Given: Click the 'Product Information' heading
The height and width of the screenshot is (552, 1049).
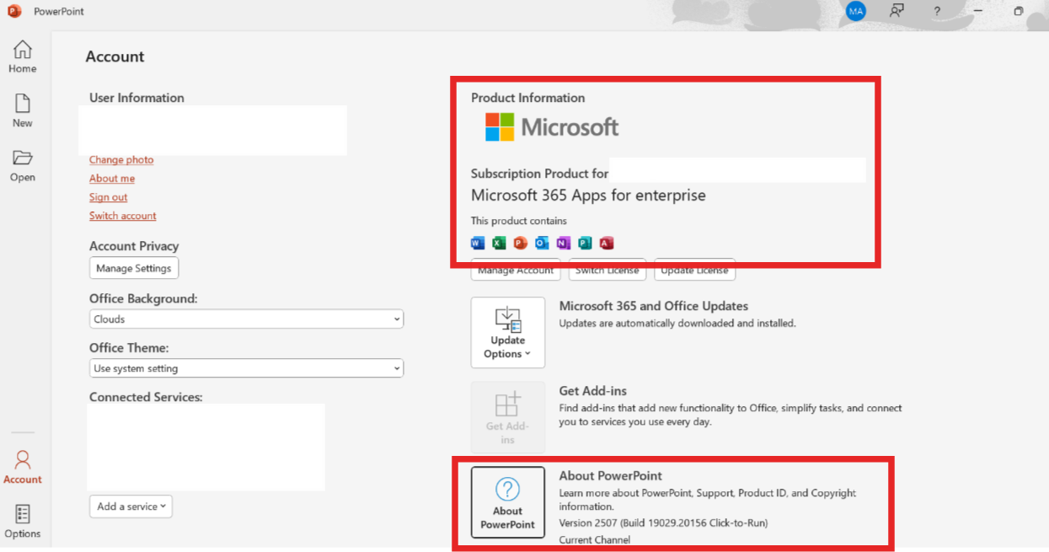Looking at the screenshot, I should pyautogui.click(x=527, y=98).
